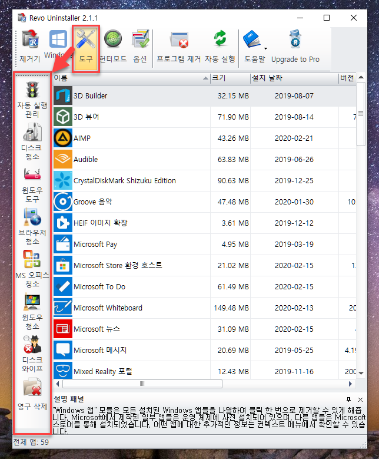Viewport: 379px width, 459px height.
Task: Select the Microsoft To Do icon
Action: coord(63,286)
